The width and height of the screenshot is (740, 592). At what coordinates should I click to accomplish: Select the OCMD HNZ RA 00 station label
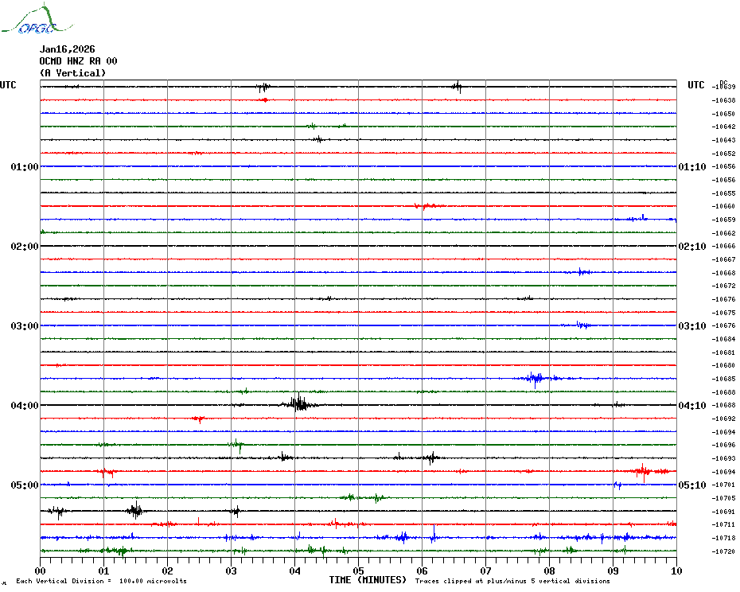point(78,60)
